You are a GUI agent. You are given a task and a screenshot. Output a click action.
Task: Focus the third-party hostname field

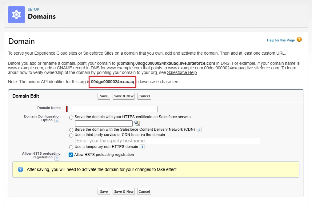pos(168,141)
